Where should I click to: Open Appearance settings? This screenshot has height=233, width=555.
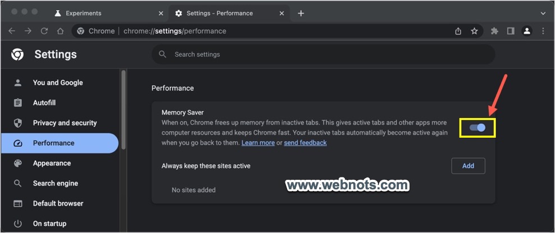[52, 163]
